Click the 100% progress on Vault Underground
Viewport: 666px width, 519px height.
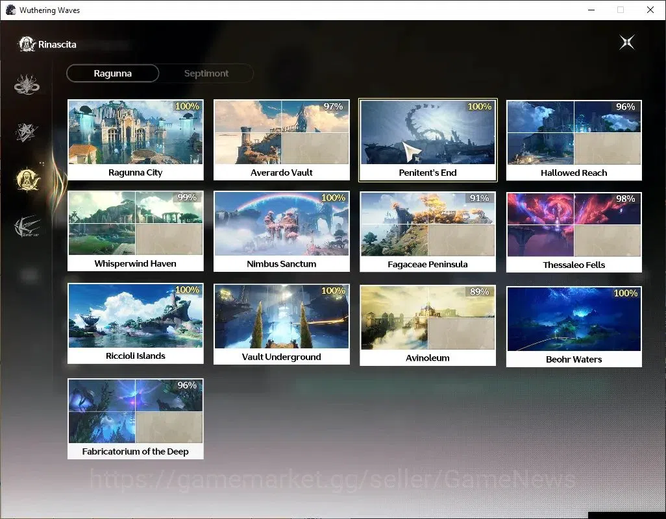pos(334,291)
